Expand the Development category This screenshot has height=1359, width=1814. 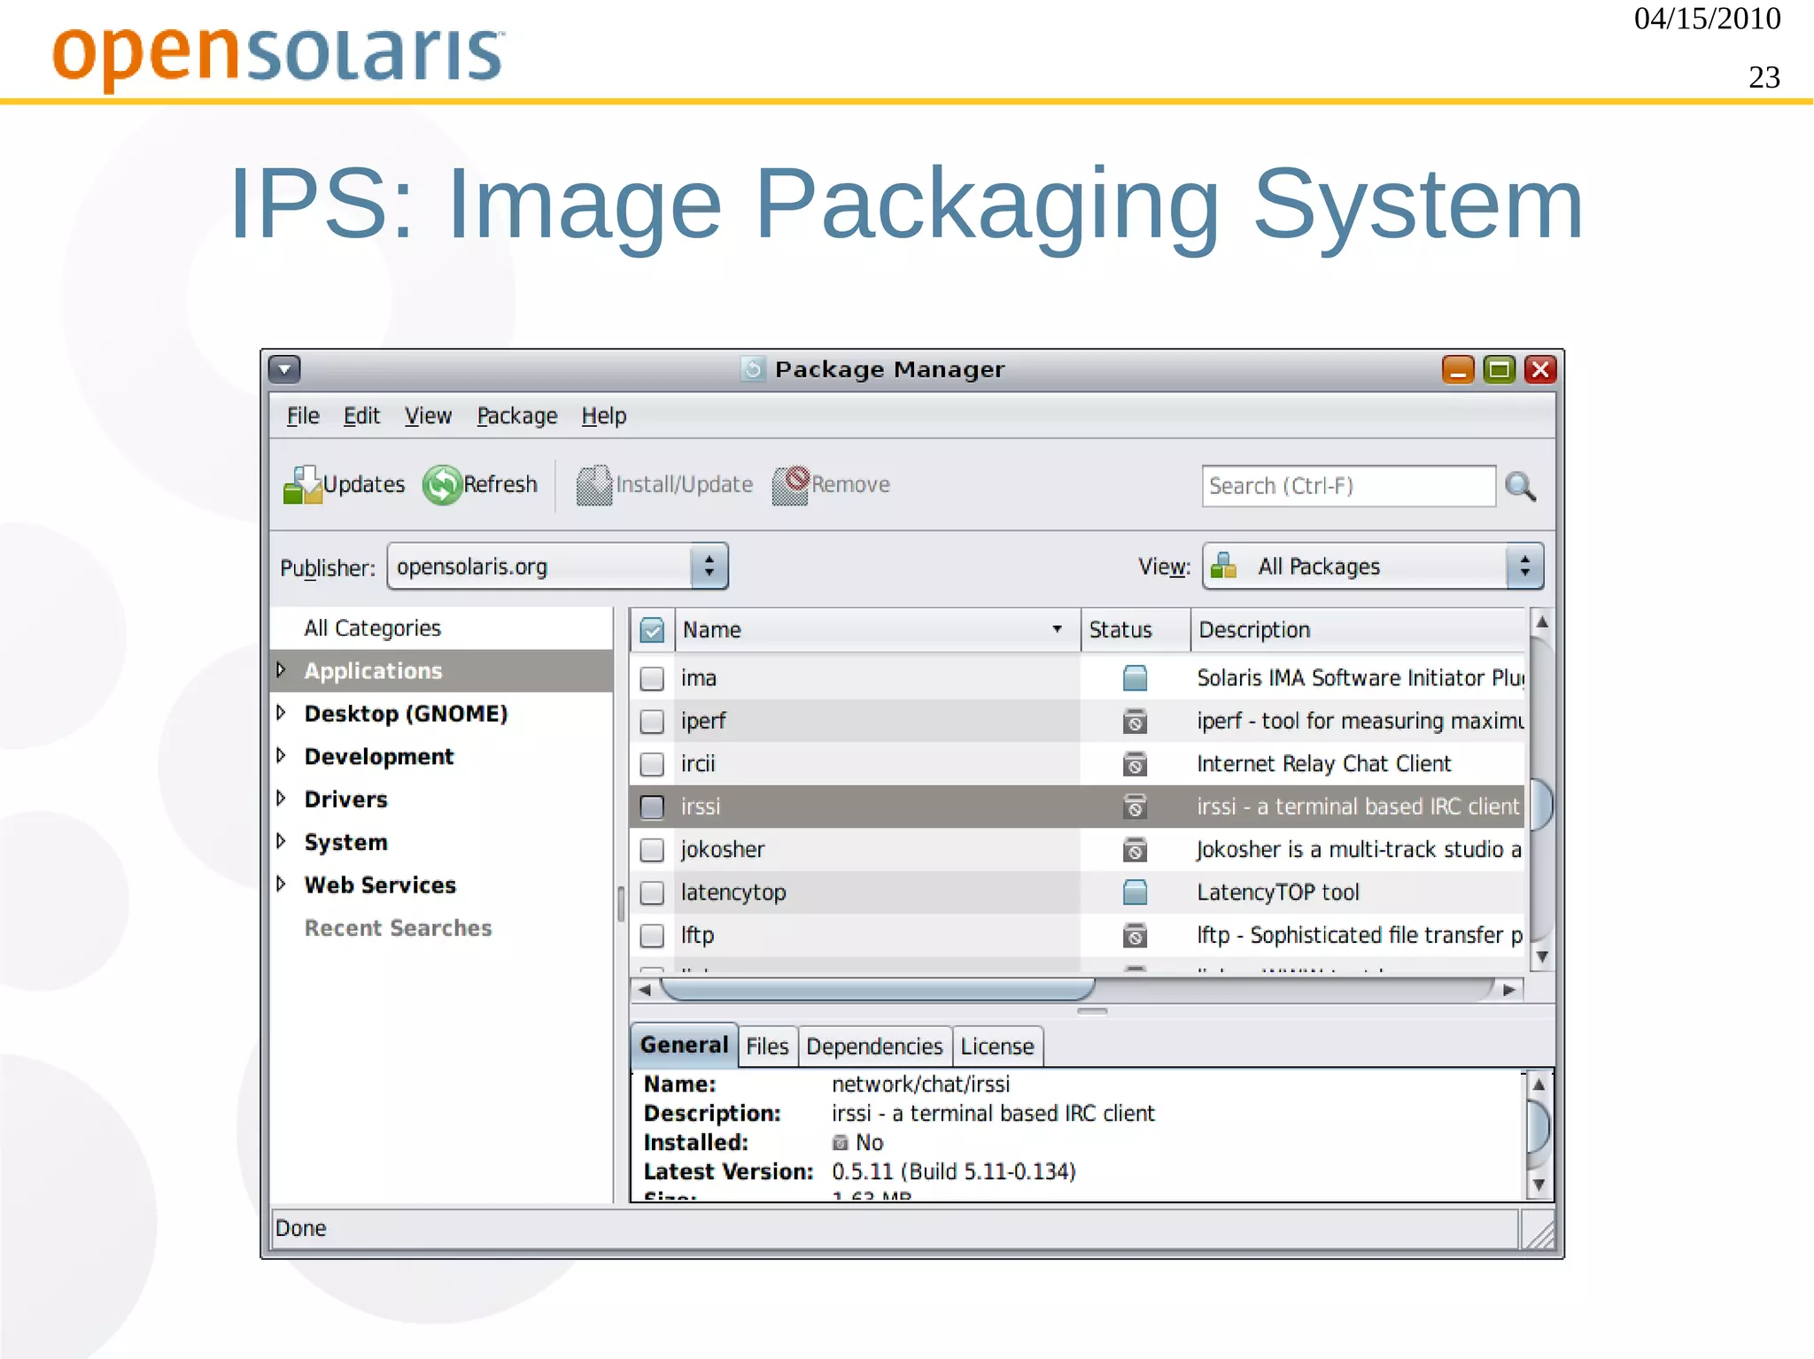(x=282, y=755)
